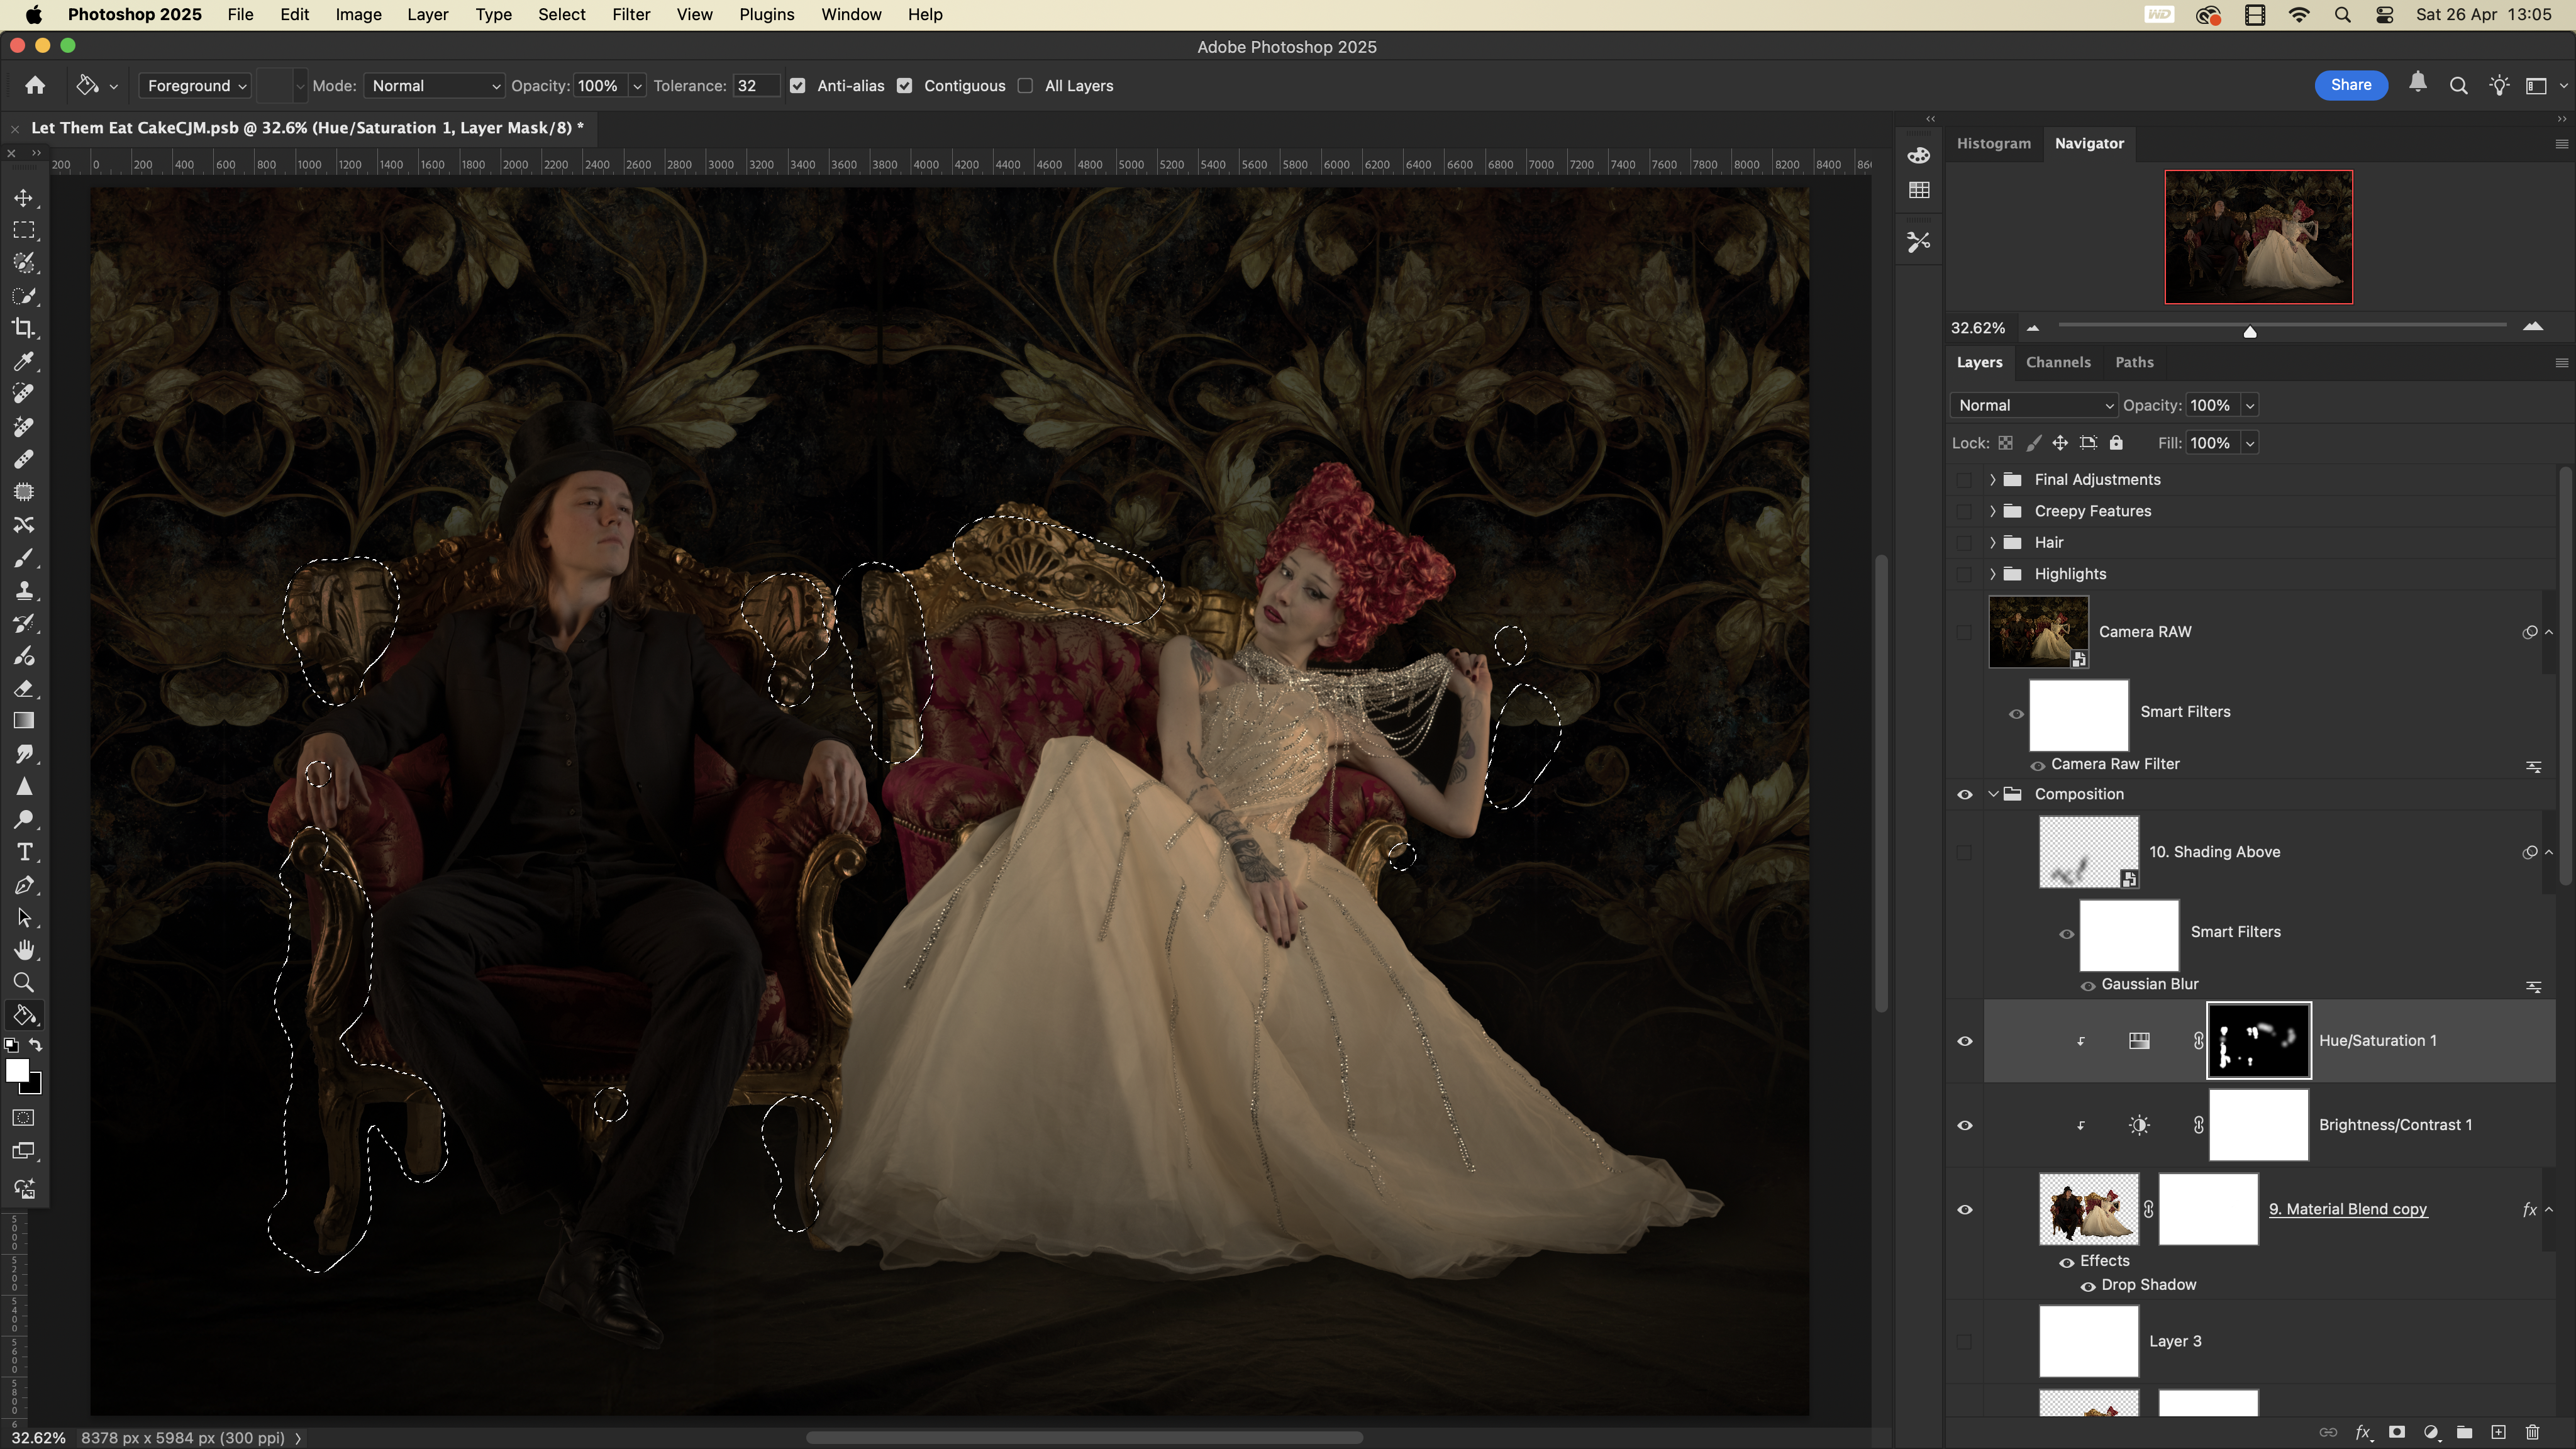
Task: Click the foreground color swatch
Action: [x=17, y=1070]
